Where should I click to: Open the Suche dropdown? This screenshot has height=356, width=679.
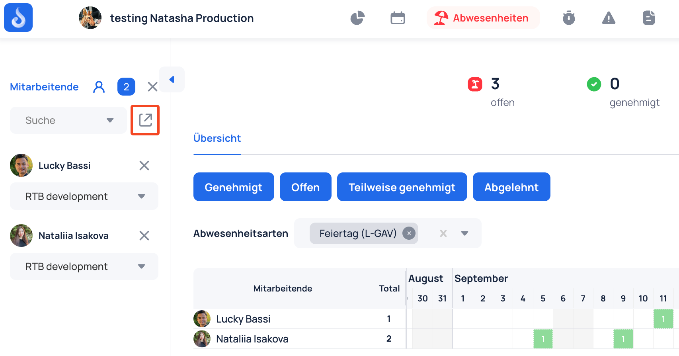(x=68, y=120)
